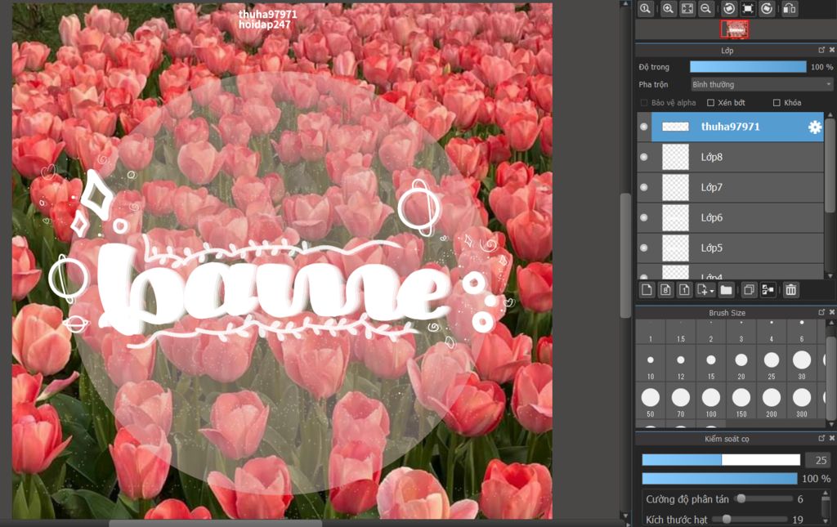Float the Brush Size panel
Viewport: 837px width, 527px height.
821,312
